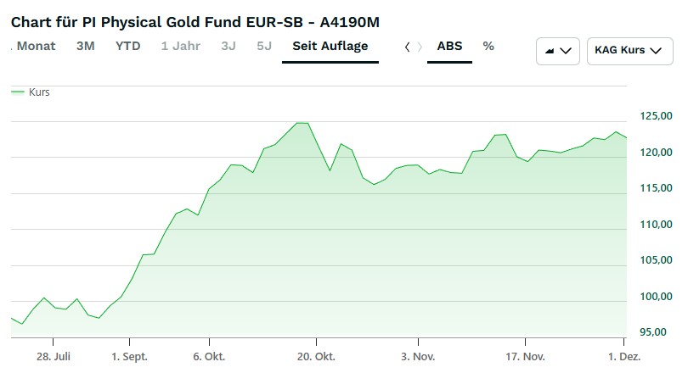Click the area chart type icon
This screenshot has height=373, width=688.
549,51
